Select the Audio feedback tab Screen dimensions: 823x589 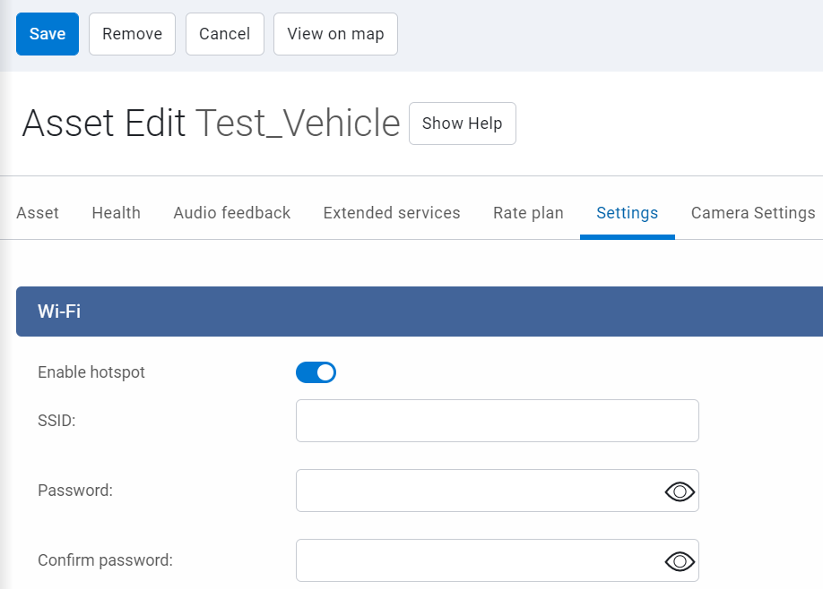click(231, 213)
